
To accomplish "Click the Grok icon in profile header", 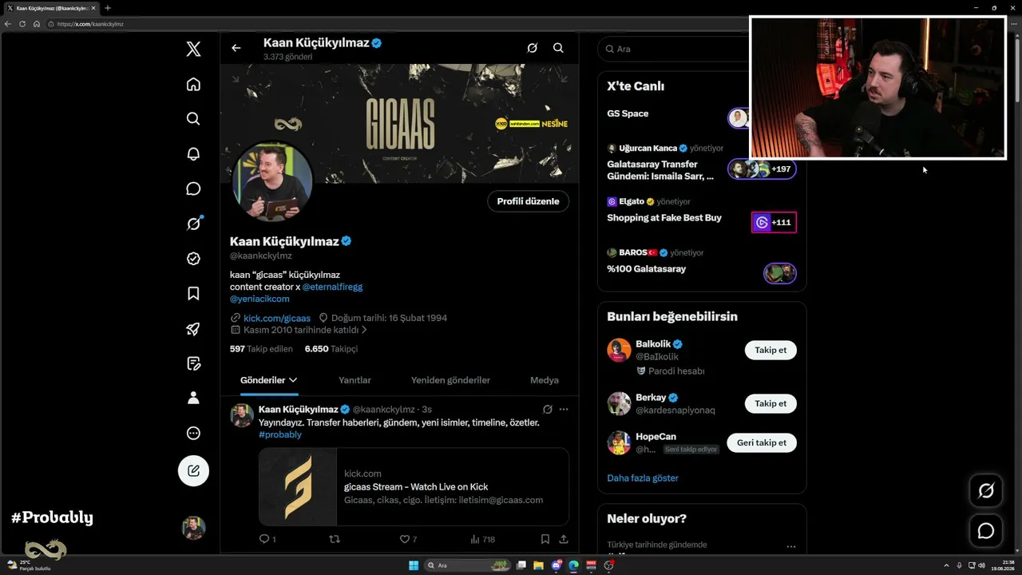I will [x=532, y=48].
